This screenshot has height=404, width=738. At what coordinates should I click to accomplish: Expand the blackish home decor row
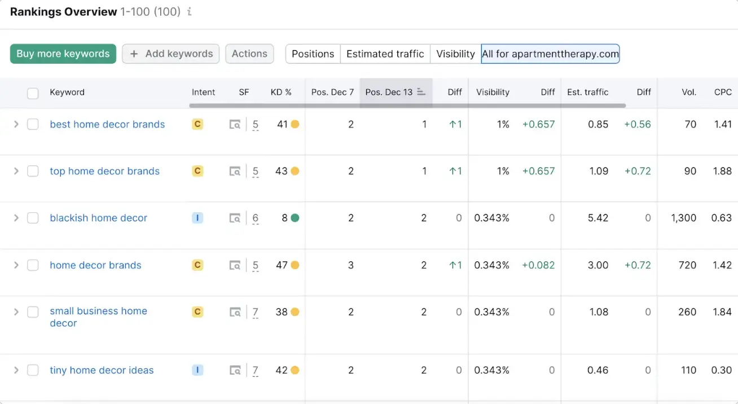point(16,218)
